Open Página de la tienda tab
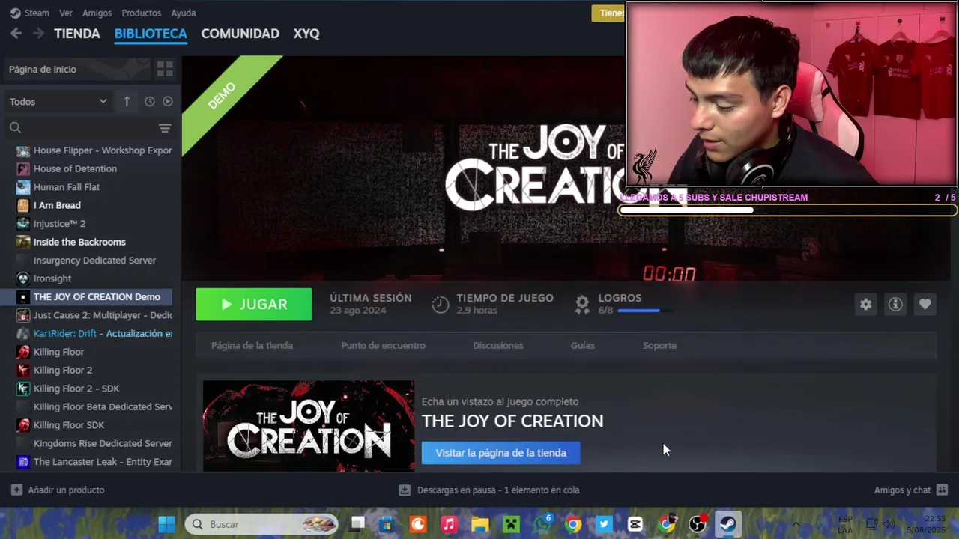Image resolution: width=959 pixels, height=539 pixels. click(x=252, y=345)
